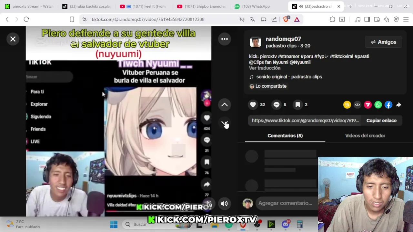Switch to the Shipbo Enamorac YouTube tab

pos(201,6)
